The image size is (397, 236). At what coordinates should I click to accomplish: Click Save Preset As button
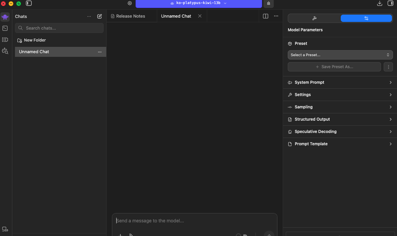pyautogui.click(x=334, y=67)
